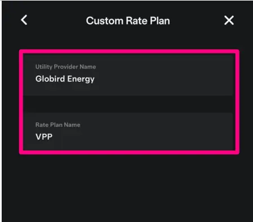Click the Globird Energy text value

point(65,79)
